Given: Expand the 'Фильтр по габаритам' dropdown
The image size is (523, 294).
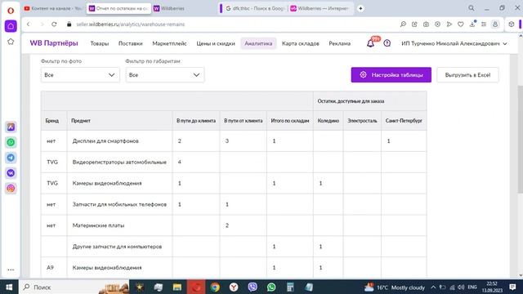Looking at the screenshot, I should pos(165,75).
